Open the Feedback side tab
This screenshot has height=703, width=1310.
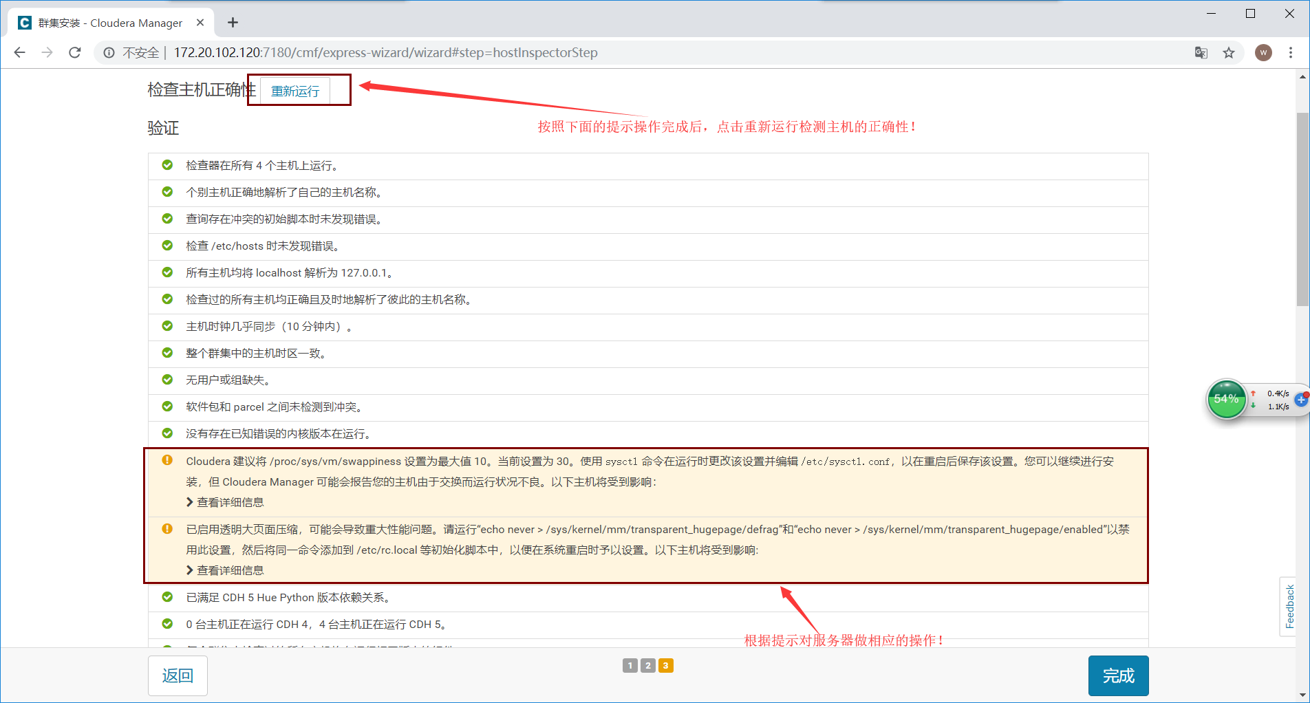(x=1290, y=607)
